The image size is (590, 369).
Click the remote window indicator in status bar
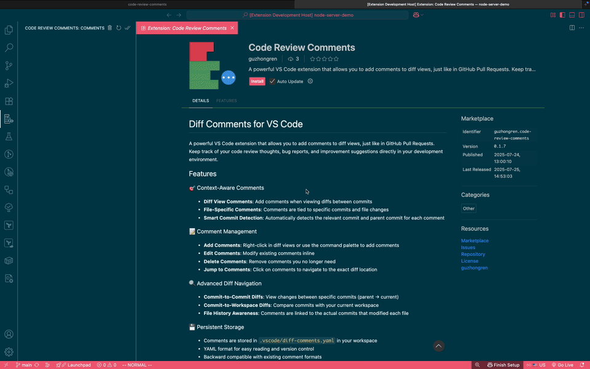click(6, 365)
